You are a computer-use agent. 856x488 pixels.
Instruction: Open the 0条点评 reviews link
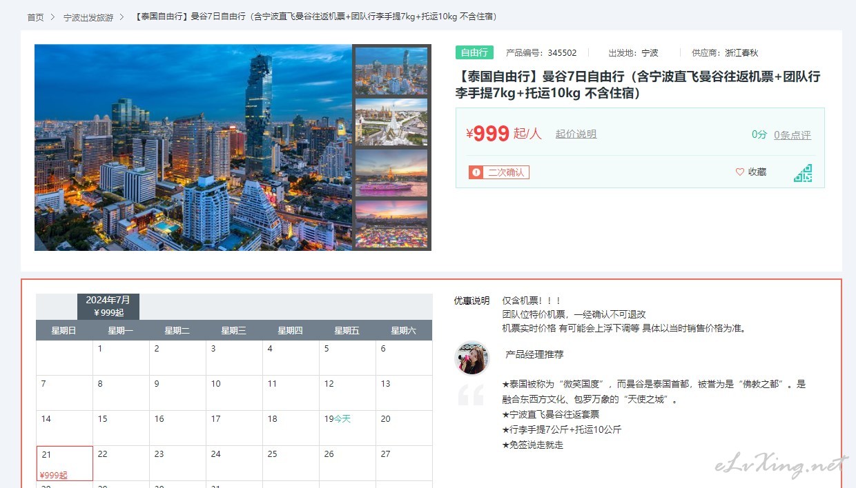point(792,135)
